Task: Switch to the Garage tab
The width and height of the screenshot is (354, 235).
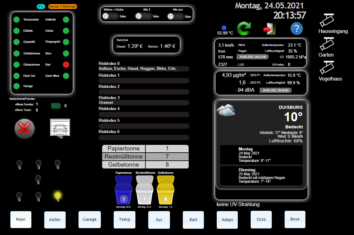Action: (x=90, y=219)
